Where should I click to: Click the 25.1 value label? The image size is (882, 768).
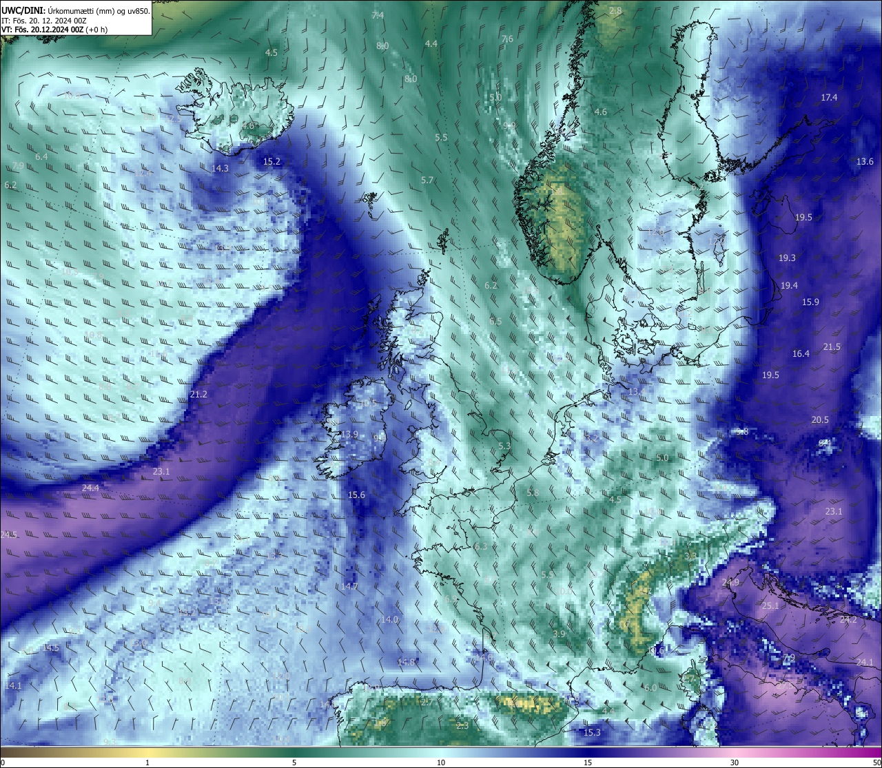pyautogui.click(x=770, y=606)
